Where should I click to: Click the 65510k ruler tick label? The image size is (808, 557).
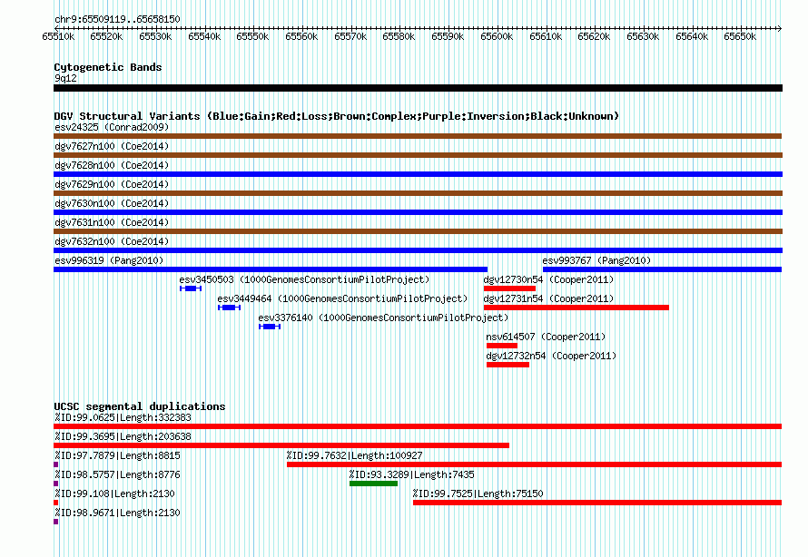tap(58, 36)
